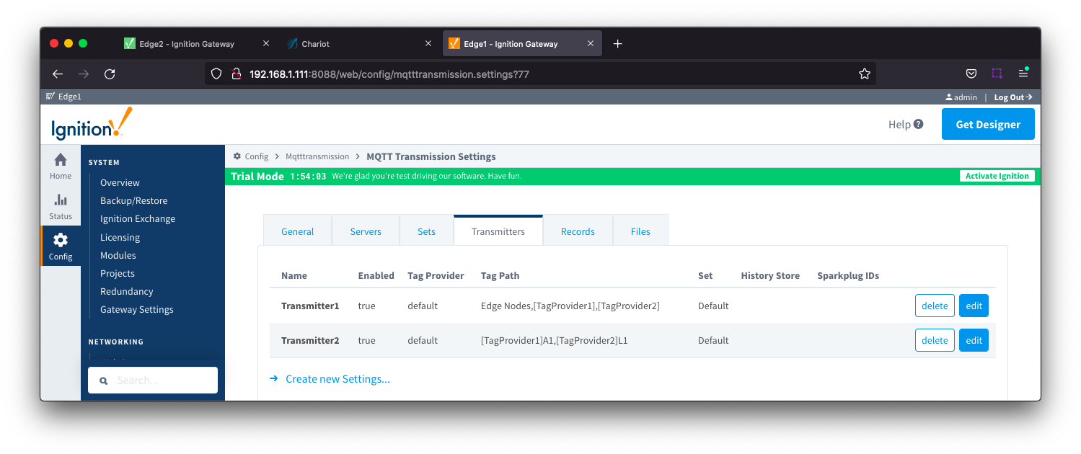This screenshot has height=454, width=1081.
Task: Go to the Home section icon
Action: 61,166
